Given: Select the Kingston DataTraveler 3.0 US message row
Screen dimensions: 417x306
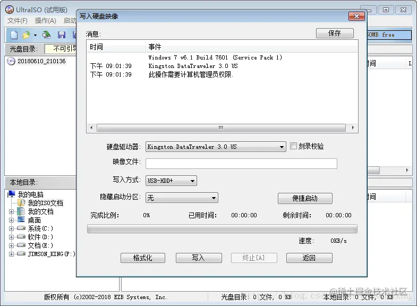Looking at the screenshot, I should (222, 66).
